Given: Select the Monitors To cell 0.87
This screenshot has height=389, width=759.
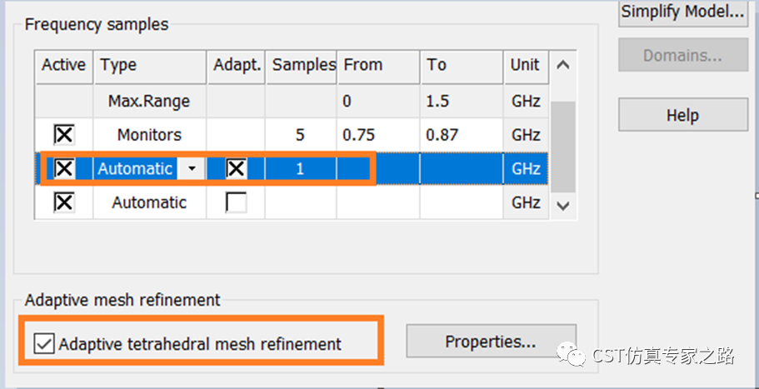Looking at the screenshot, I should pyautogui.click(x=462, y=134).
